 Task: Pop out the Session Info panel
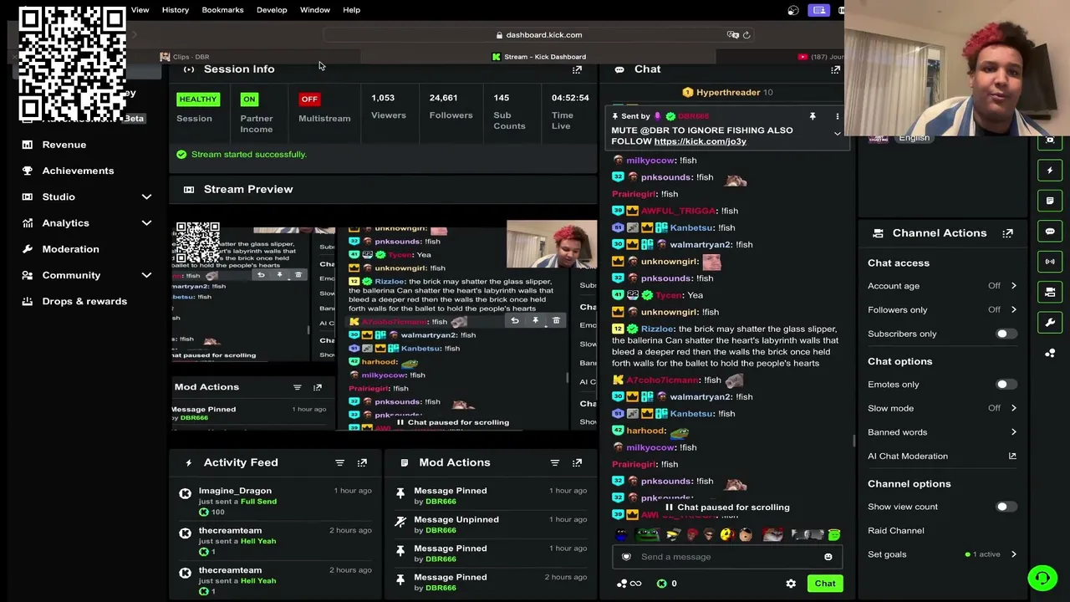(577, 69)
